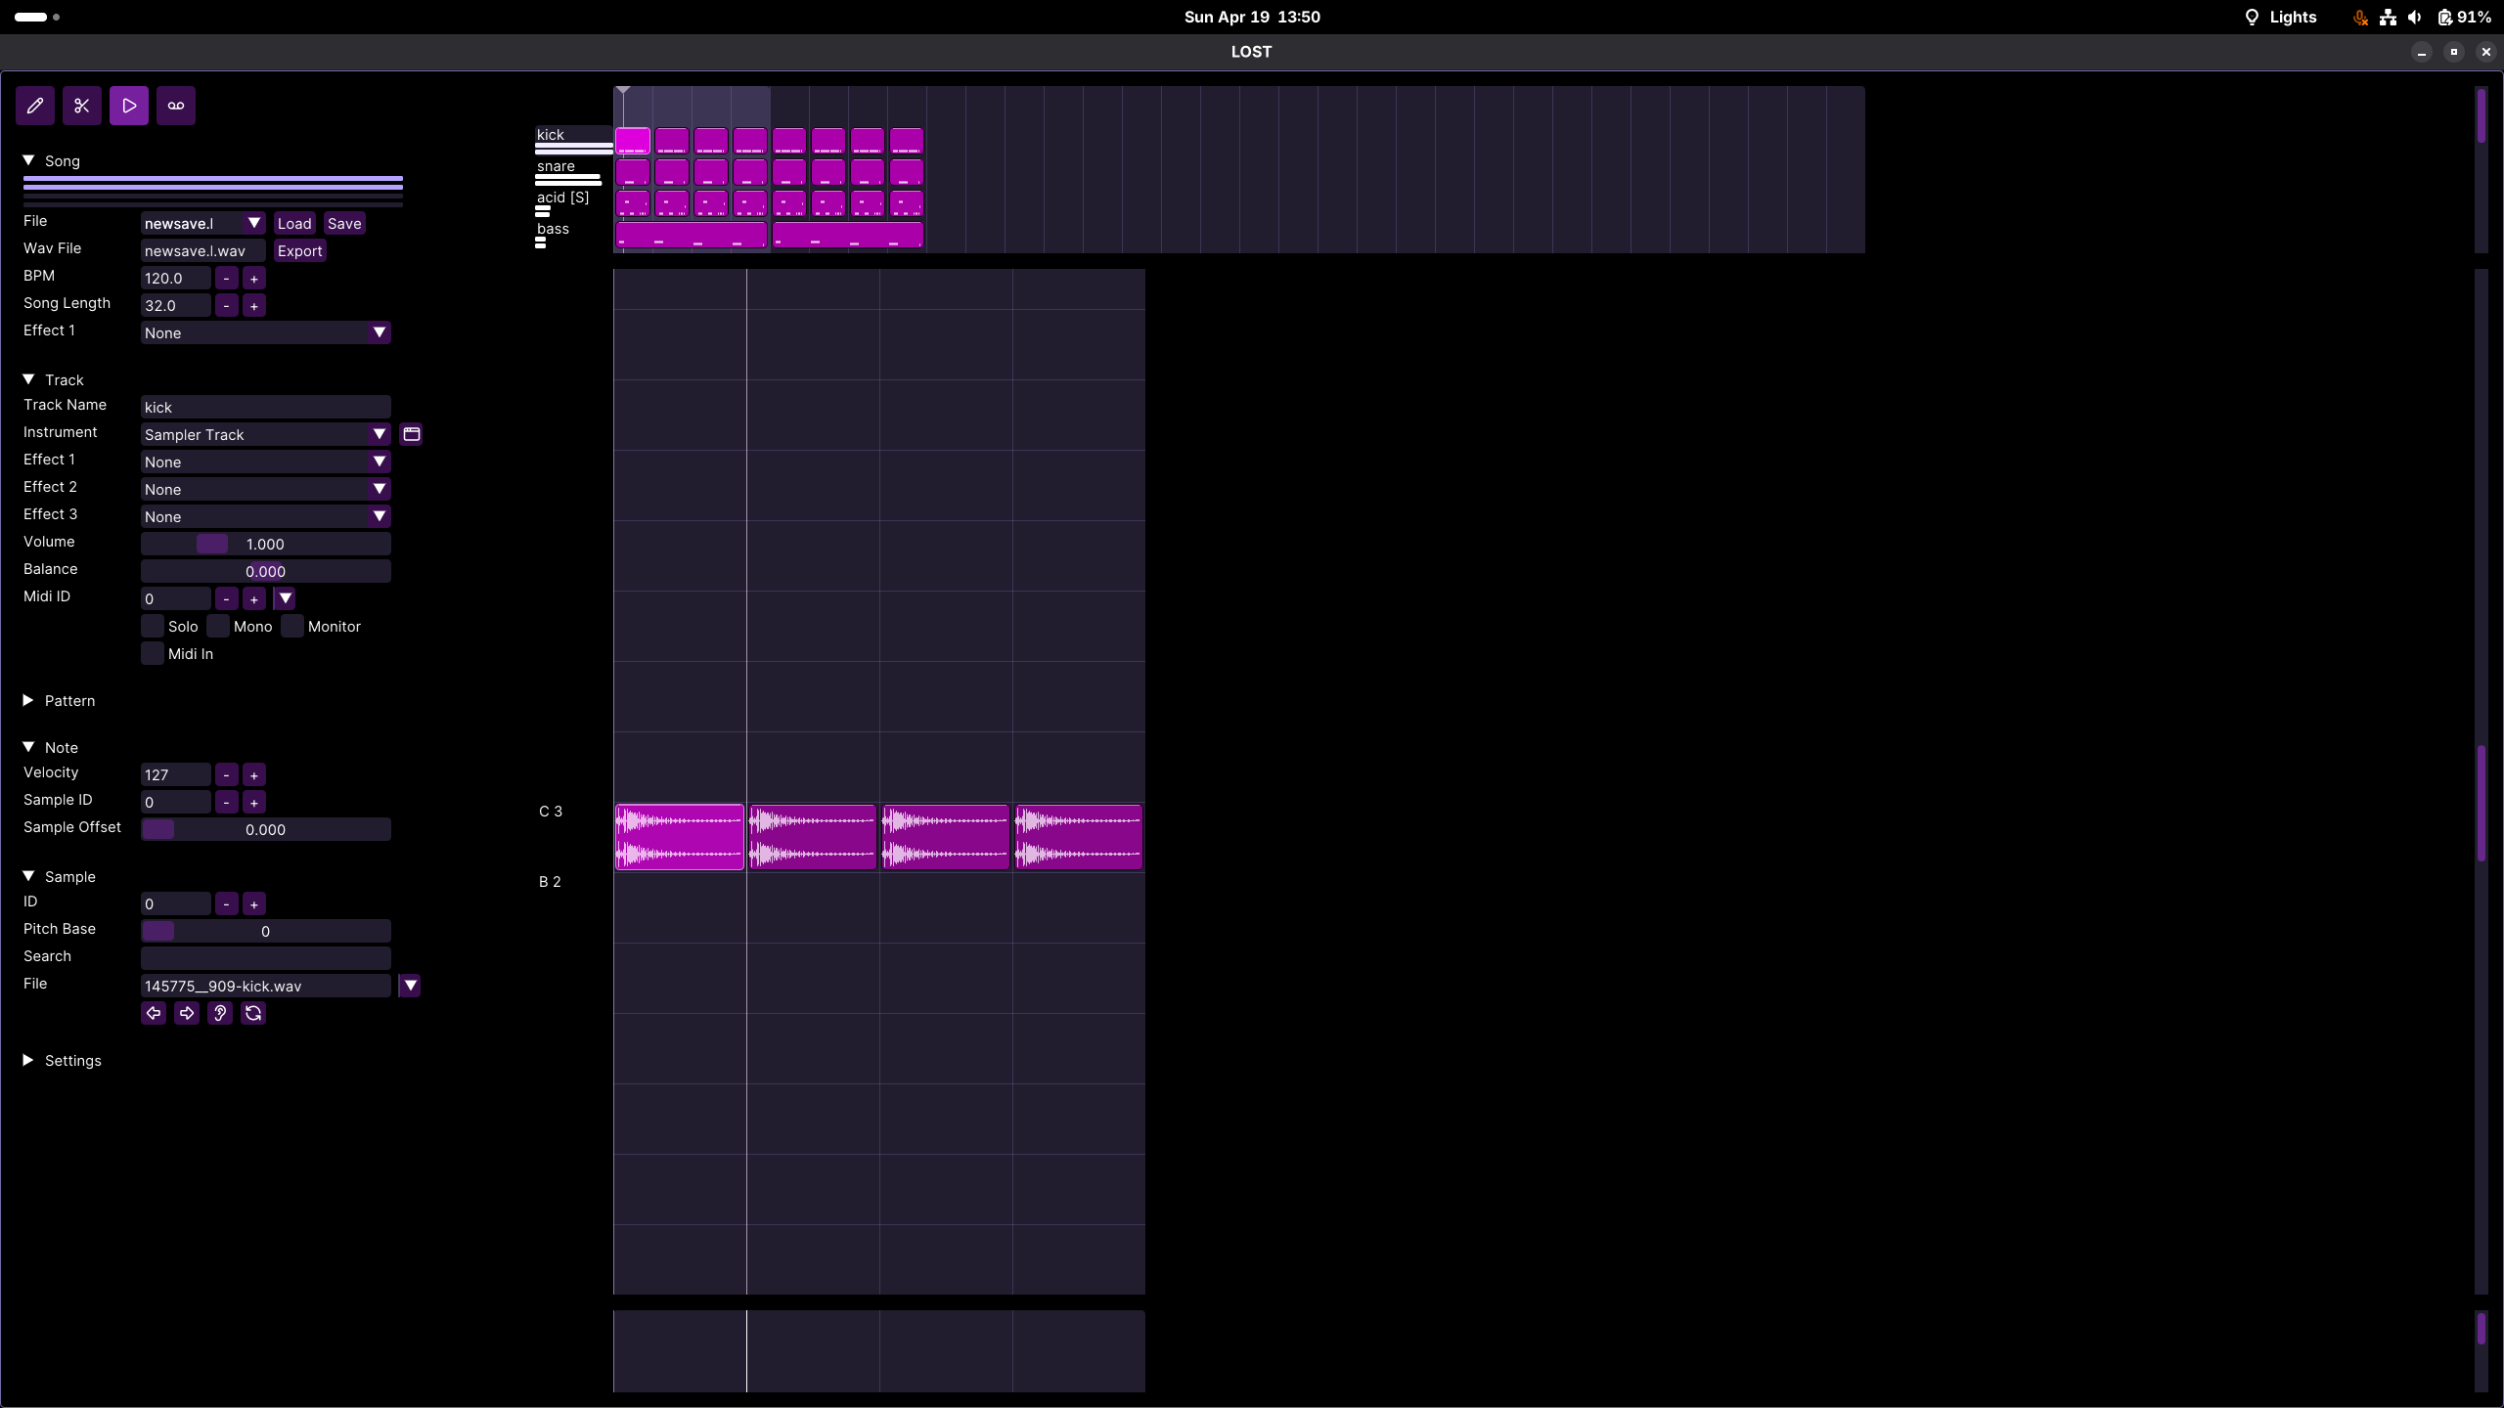Enable the Midi In checkbox
Viewport: 2504px width, 1408px height.
153,654
